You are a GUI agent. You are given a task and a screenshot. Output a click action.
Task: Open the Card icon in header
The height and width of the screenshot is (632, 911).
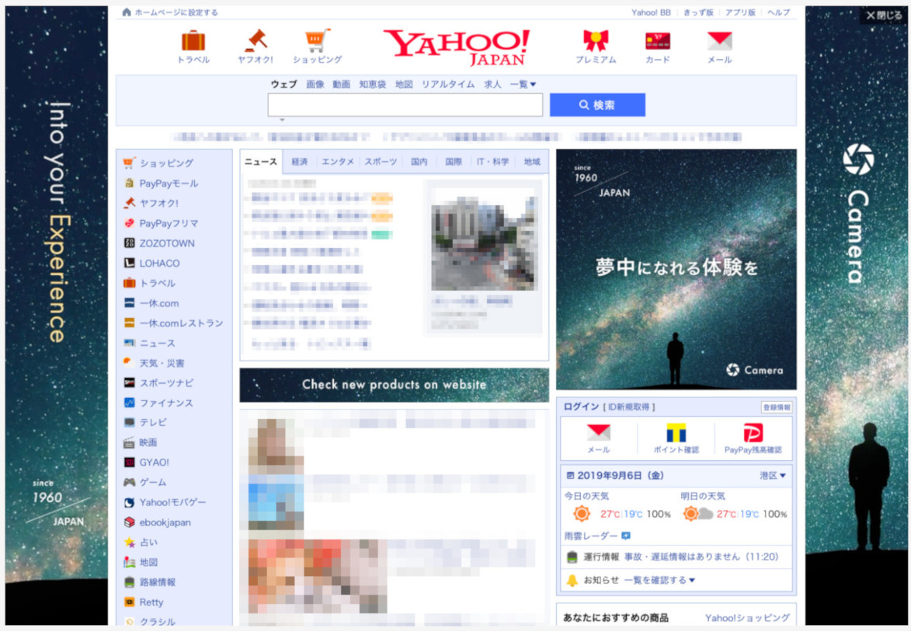click(x=658, y=40)
